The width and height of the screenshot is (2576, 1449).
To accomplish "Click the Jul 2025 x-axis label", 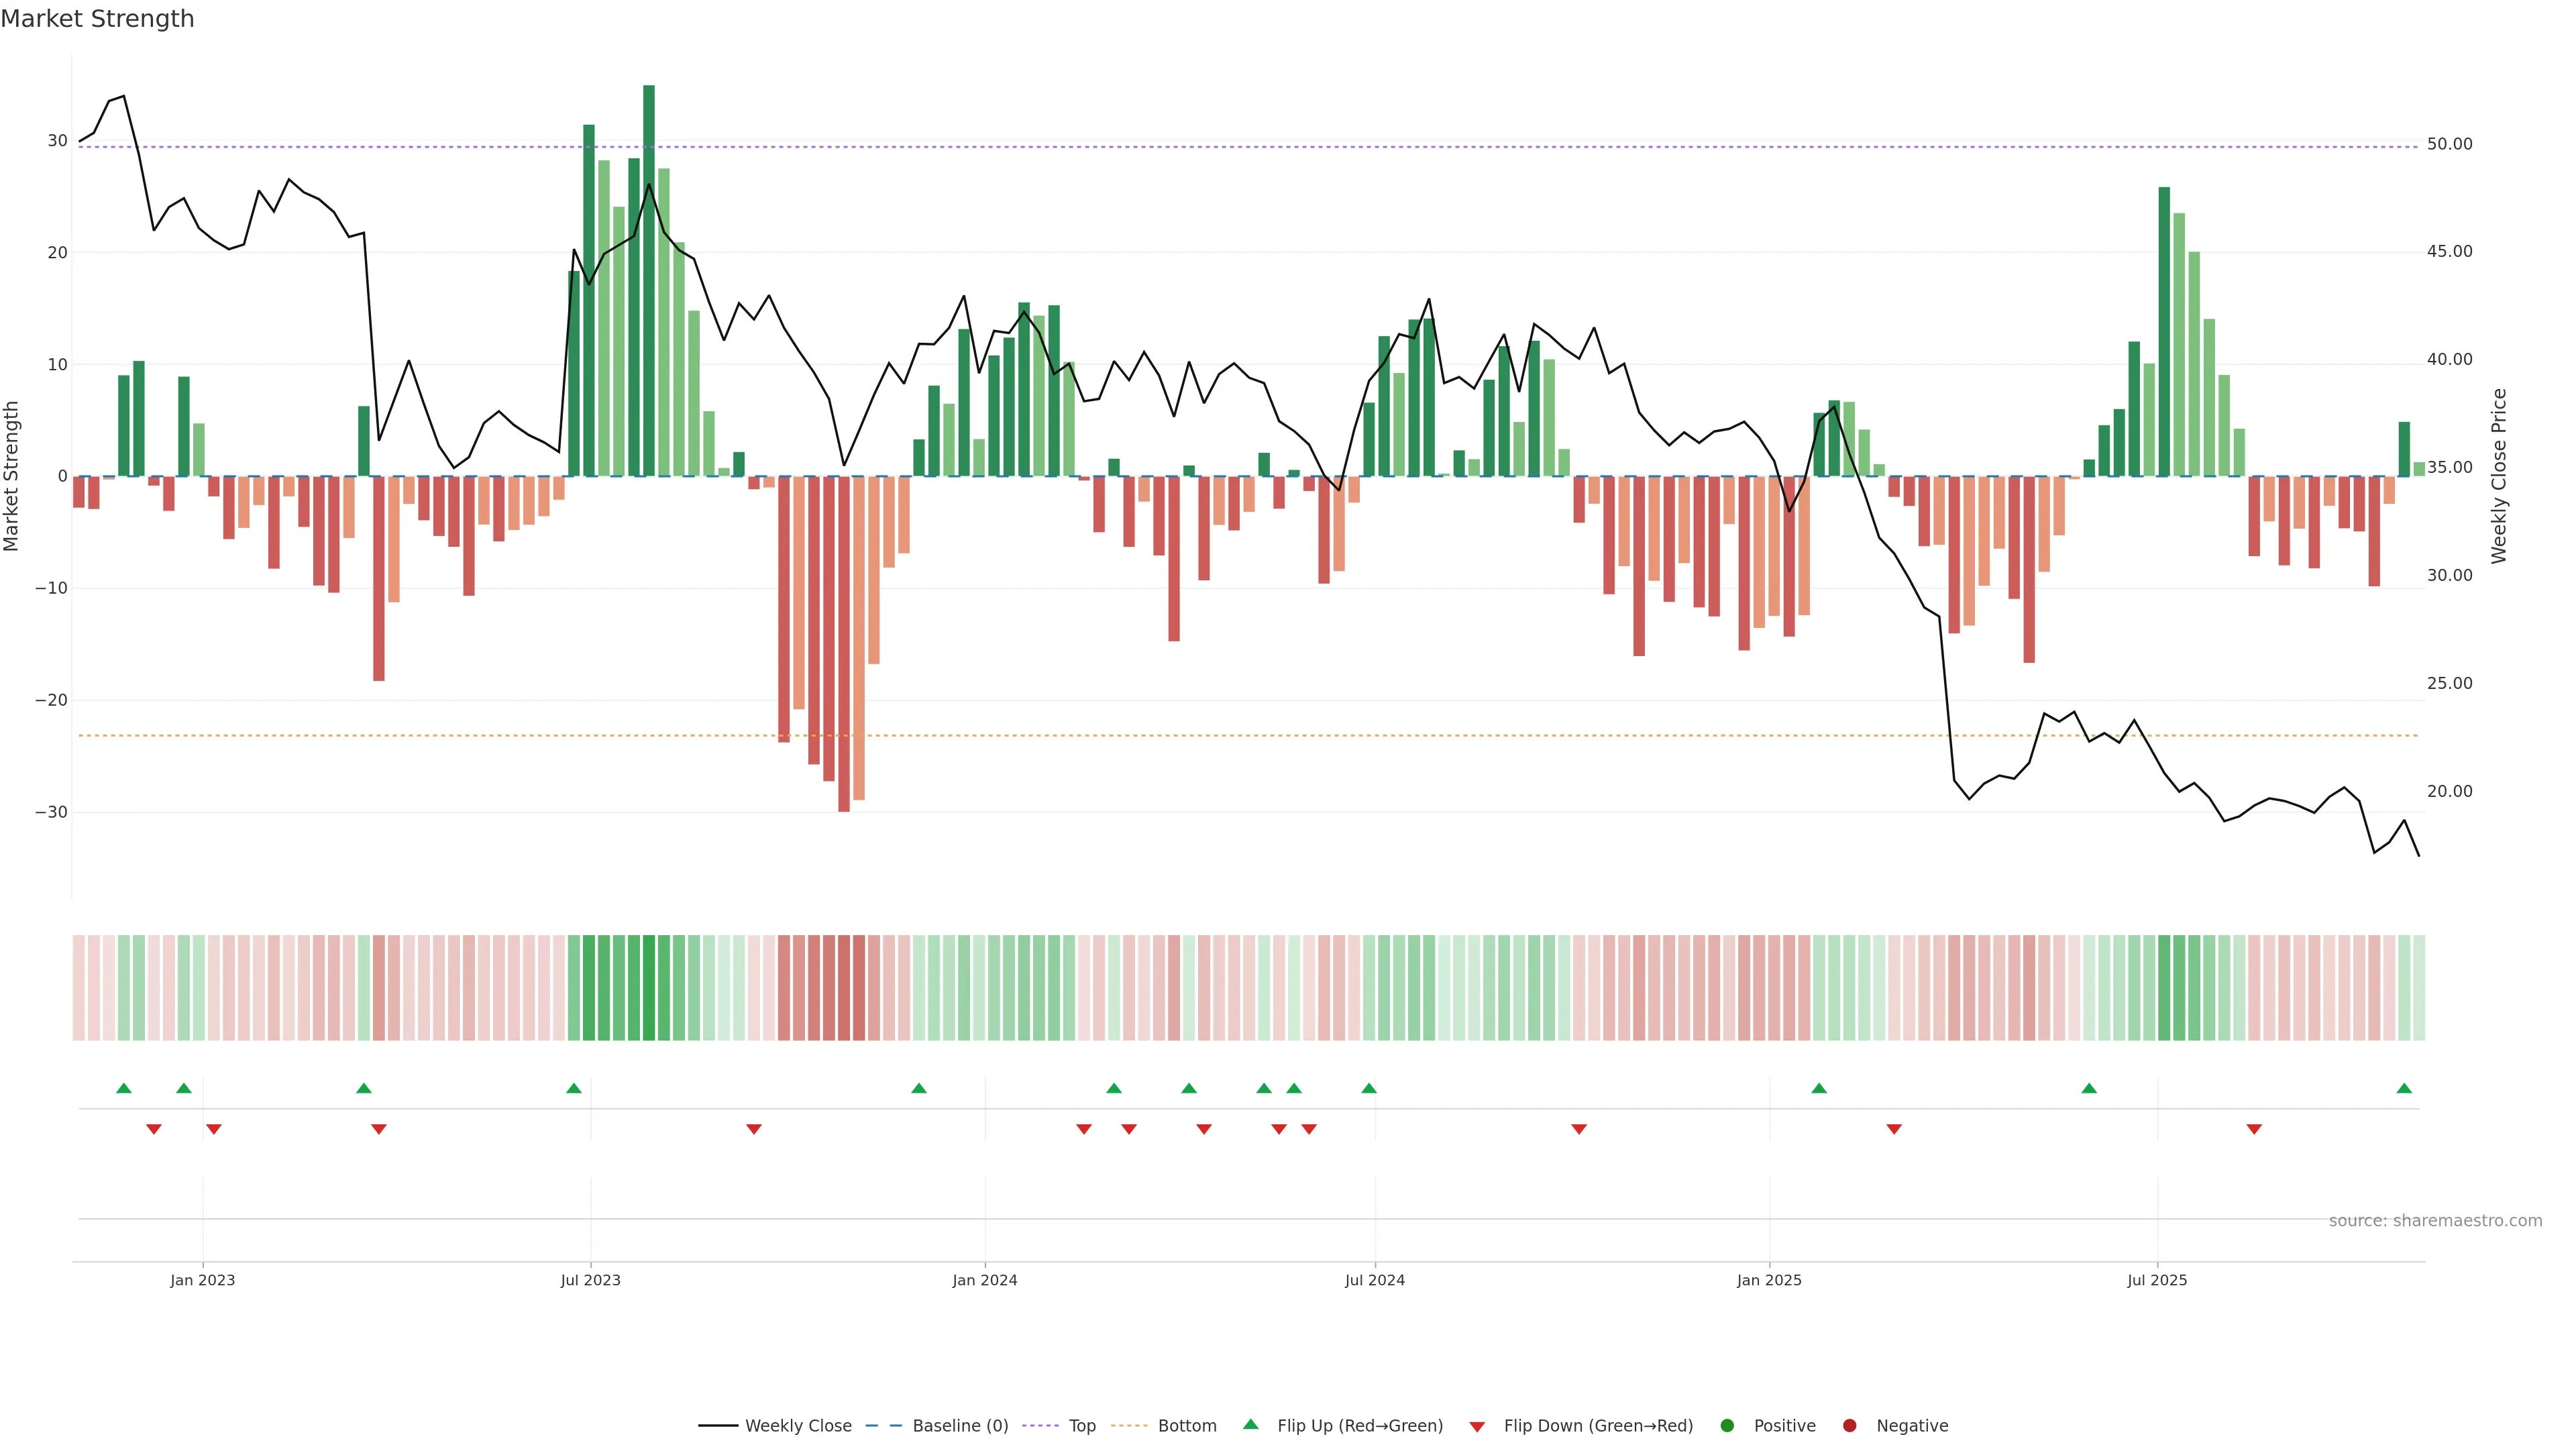I will tap(2157, 1280).
